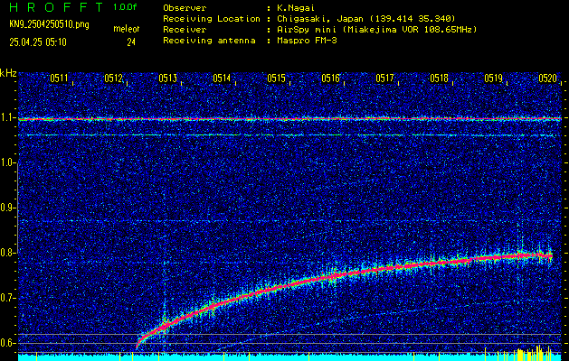This screenshot has height=361, width=569.
Task: Click the Receiving antenna field label
Action: coord(209,41)
